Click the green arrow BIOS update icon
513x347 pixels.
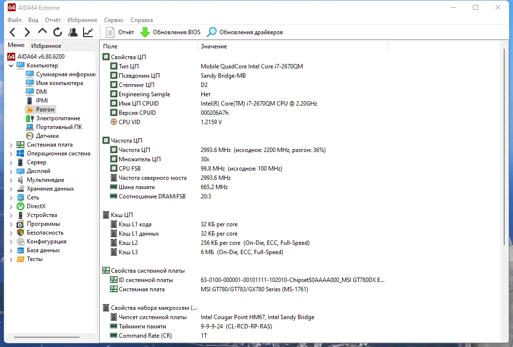click(x=145, y=32)
